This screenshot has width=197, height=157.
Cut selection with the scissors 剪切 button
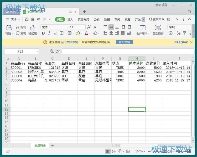click(21, 27)
